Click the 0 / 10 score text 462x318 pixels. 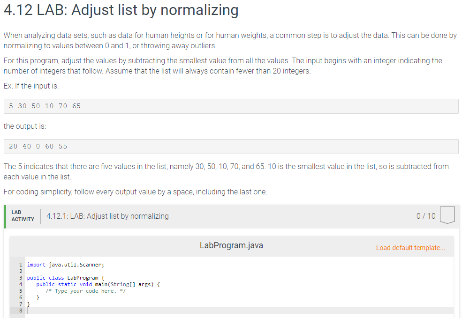click(x=426, y=216)
